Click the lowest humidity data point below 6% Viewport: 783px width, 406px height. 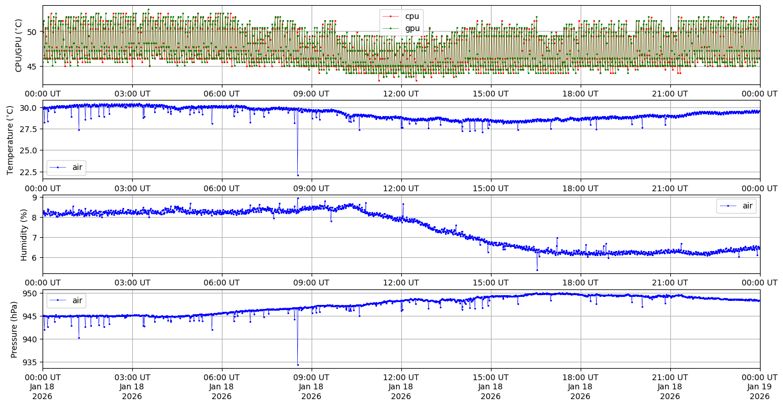[537, 270]
